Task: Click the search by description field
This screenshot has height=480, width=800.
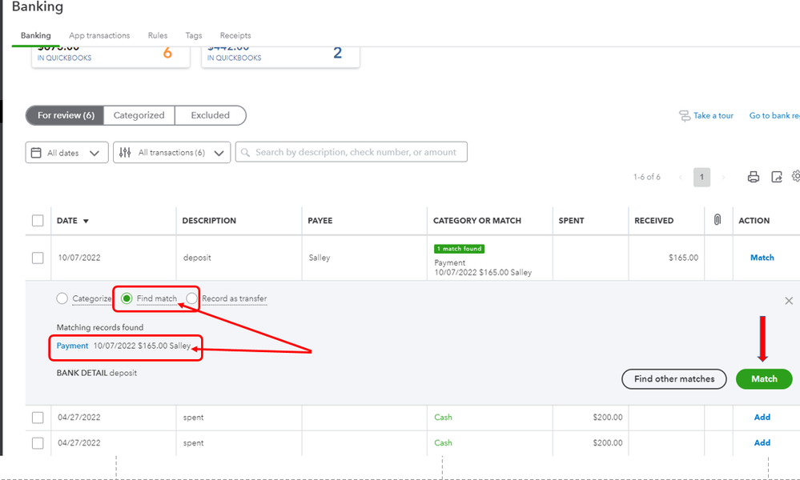Action: pyautogui.click(x=351, y=152)
